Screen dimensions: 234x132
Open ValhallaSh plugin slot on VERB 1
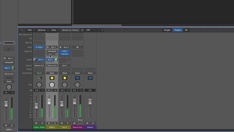click(52, 51)
